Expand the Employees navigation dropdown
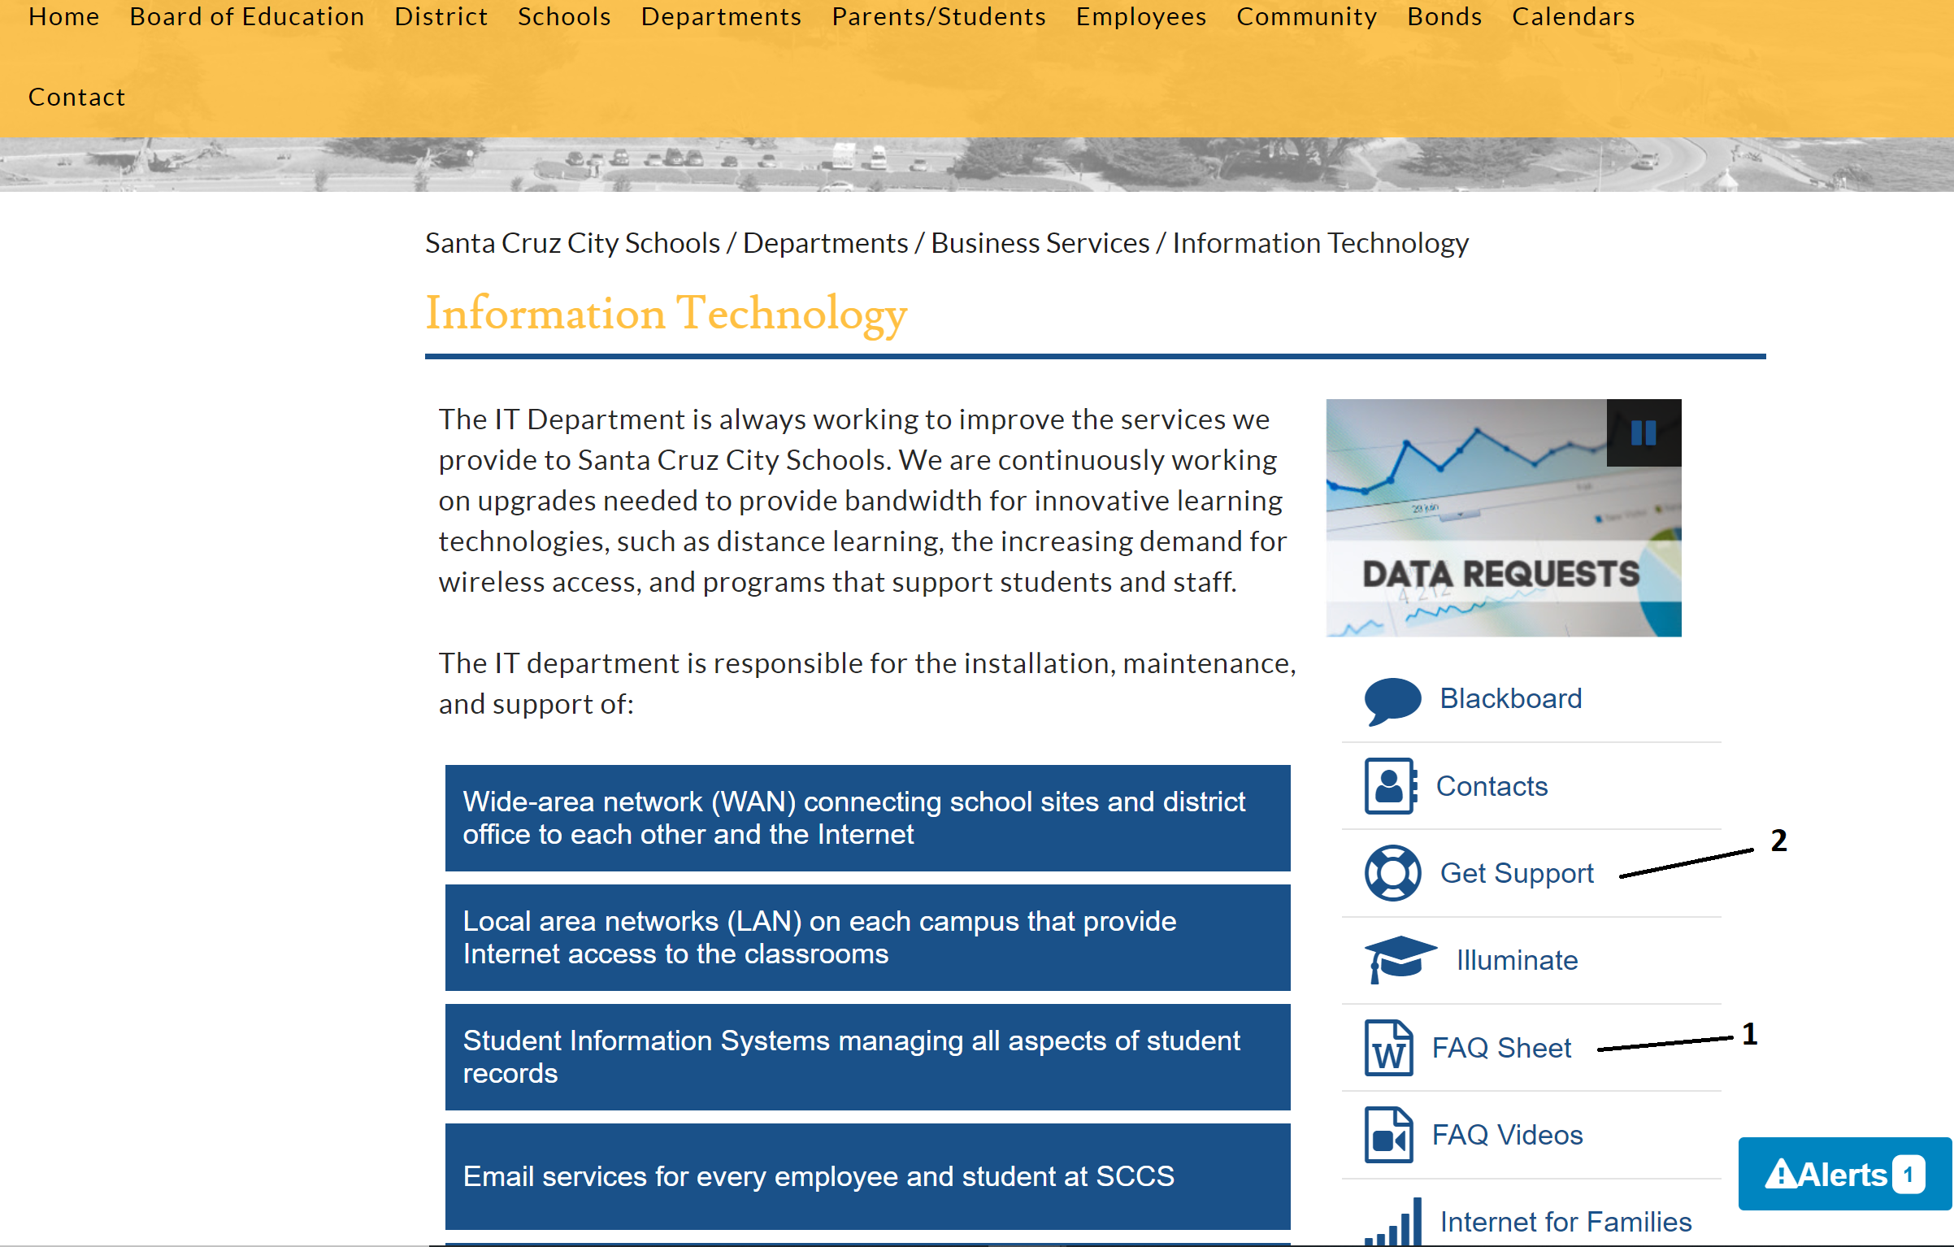Screen dimensions: 1954x1247 pyautogui.click(x=1141, y=17)
